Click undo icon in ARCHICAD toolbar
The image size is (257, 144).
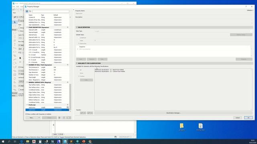click(x=14, y=10)
